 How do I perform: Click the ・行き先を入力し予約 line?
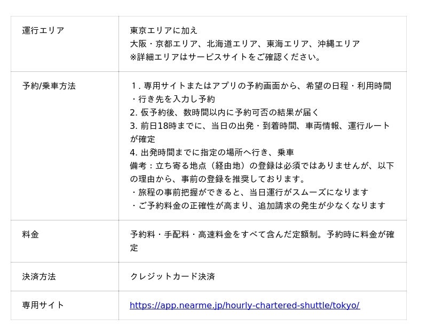click(172, 99)
